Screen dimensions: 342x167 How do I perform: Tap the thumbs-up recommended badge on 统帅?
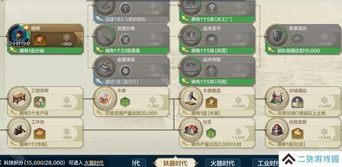(26, 27)
